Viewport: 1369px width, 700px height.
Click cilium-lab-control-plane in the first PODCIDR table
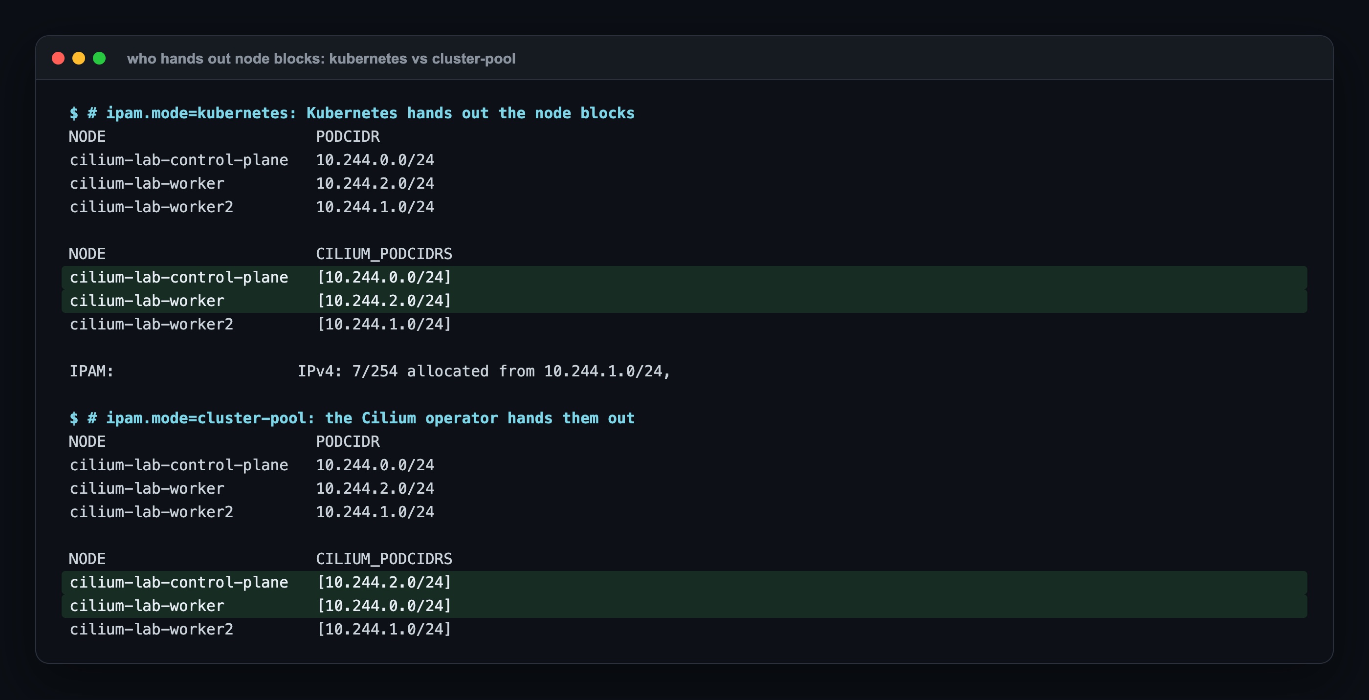178,160
